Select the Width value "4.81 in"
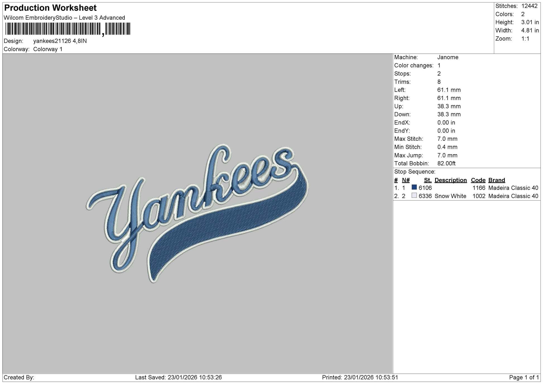This screenshot has width=543, height=384. click(x=530, y=30)
